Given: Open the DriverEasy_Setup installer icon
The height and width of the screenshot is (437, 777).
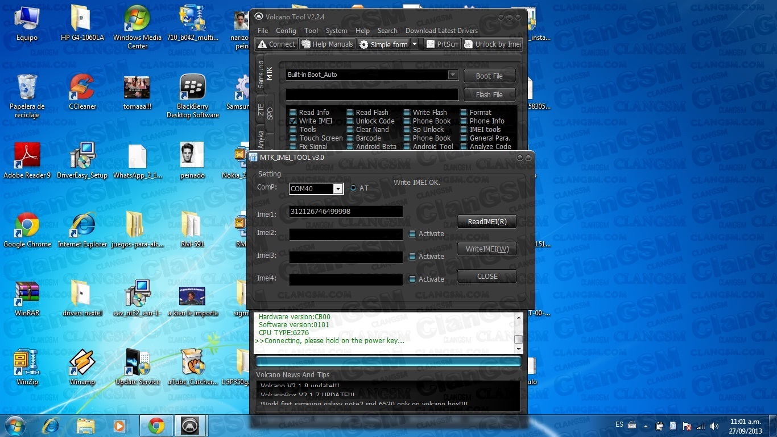Looking at the screenshot, I should pyautogui.click(x=82, y=161).
